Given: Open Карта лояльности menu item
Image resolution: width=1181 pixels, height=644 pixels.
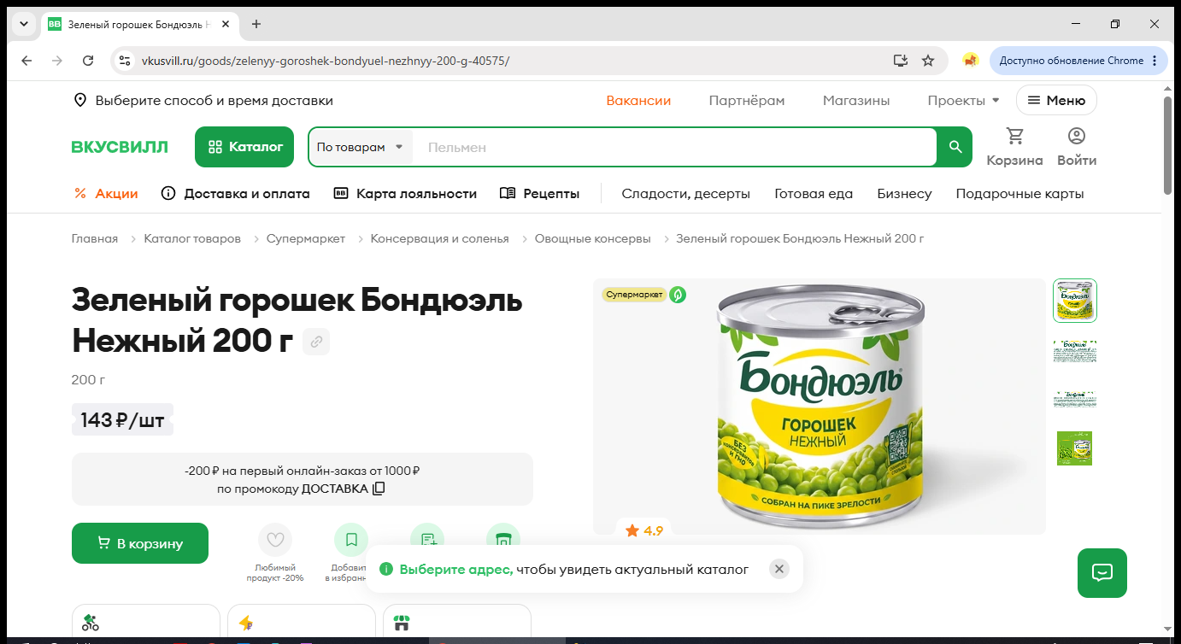Looking at the screenshot, I should coord(405,194).
